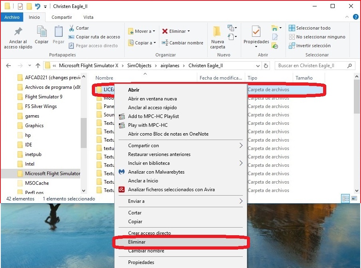The height and width of the screenshot is (268, 361).
Task: Click the Historial icon in Abrir group
Action: pos(275,46)
